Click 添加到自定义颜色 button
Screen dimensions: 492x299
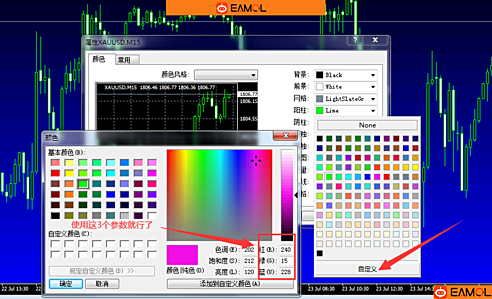[230, 284]
